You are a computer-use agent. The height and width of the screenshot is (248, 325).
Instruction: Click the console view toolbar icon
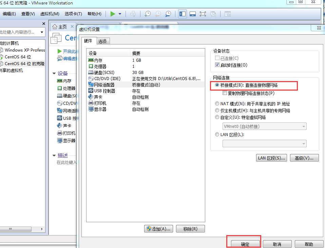point(228,14)
